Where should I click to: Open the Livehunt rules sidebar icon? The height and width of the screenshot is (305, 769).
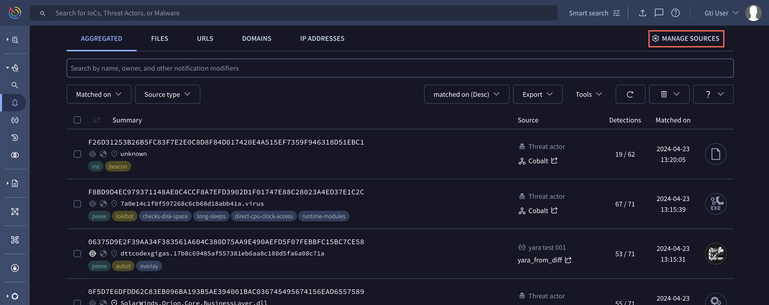15,120
